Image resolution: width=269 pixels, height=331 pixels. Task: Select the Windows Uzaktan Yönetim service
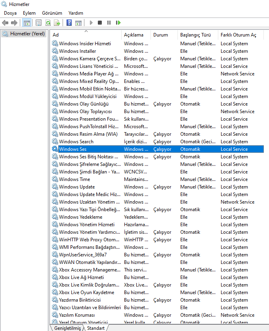click(x=89, y=202)
